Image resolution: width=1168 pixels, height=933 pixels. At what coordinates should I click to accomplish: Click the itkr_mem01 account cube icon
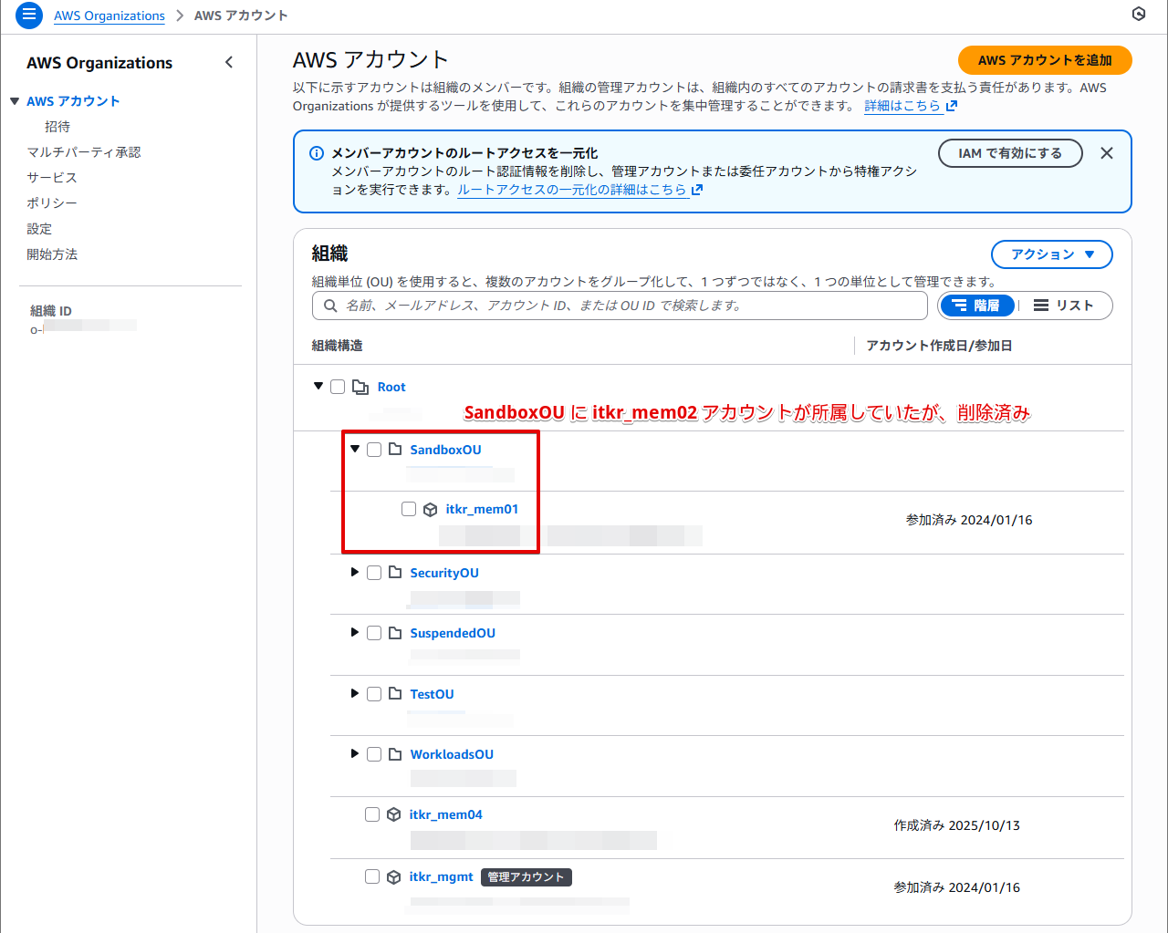coord(431,510)
